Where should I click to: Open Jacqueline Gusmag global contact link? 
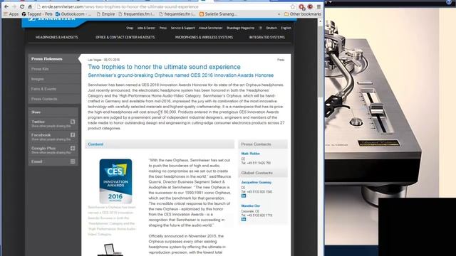click(256, 182)
